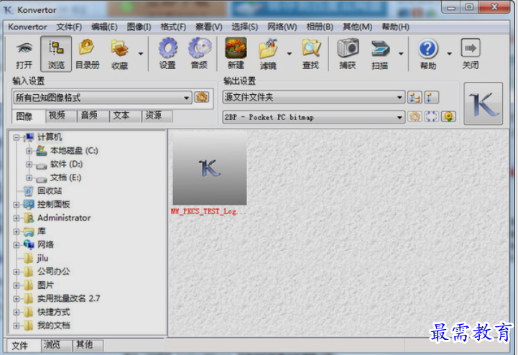Open the 网络(W) menu
Image resolution: width=518 pixels, height=355 pixels.
point(282,27)
